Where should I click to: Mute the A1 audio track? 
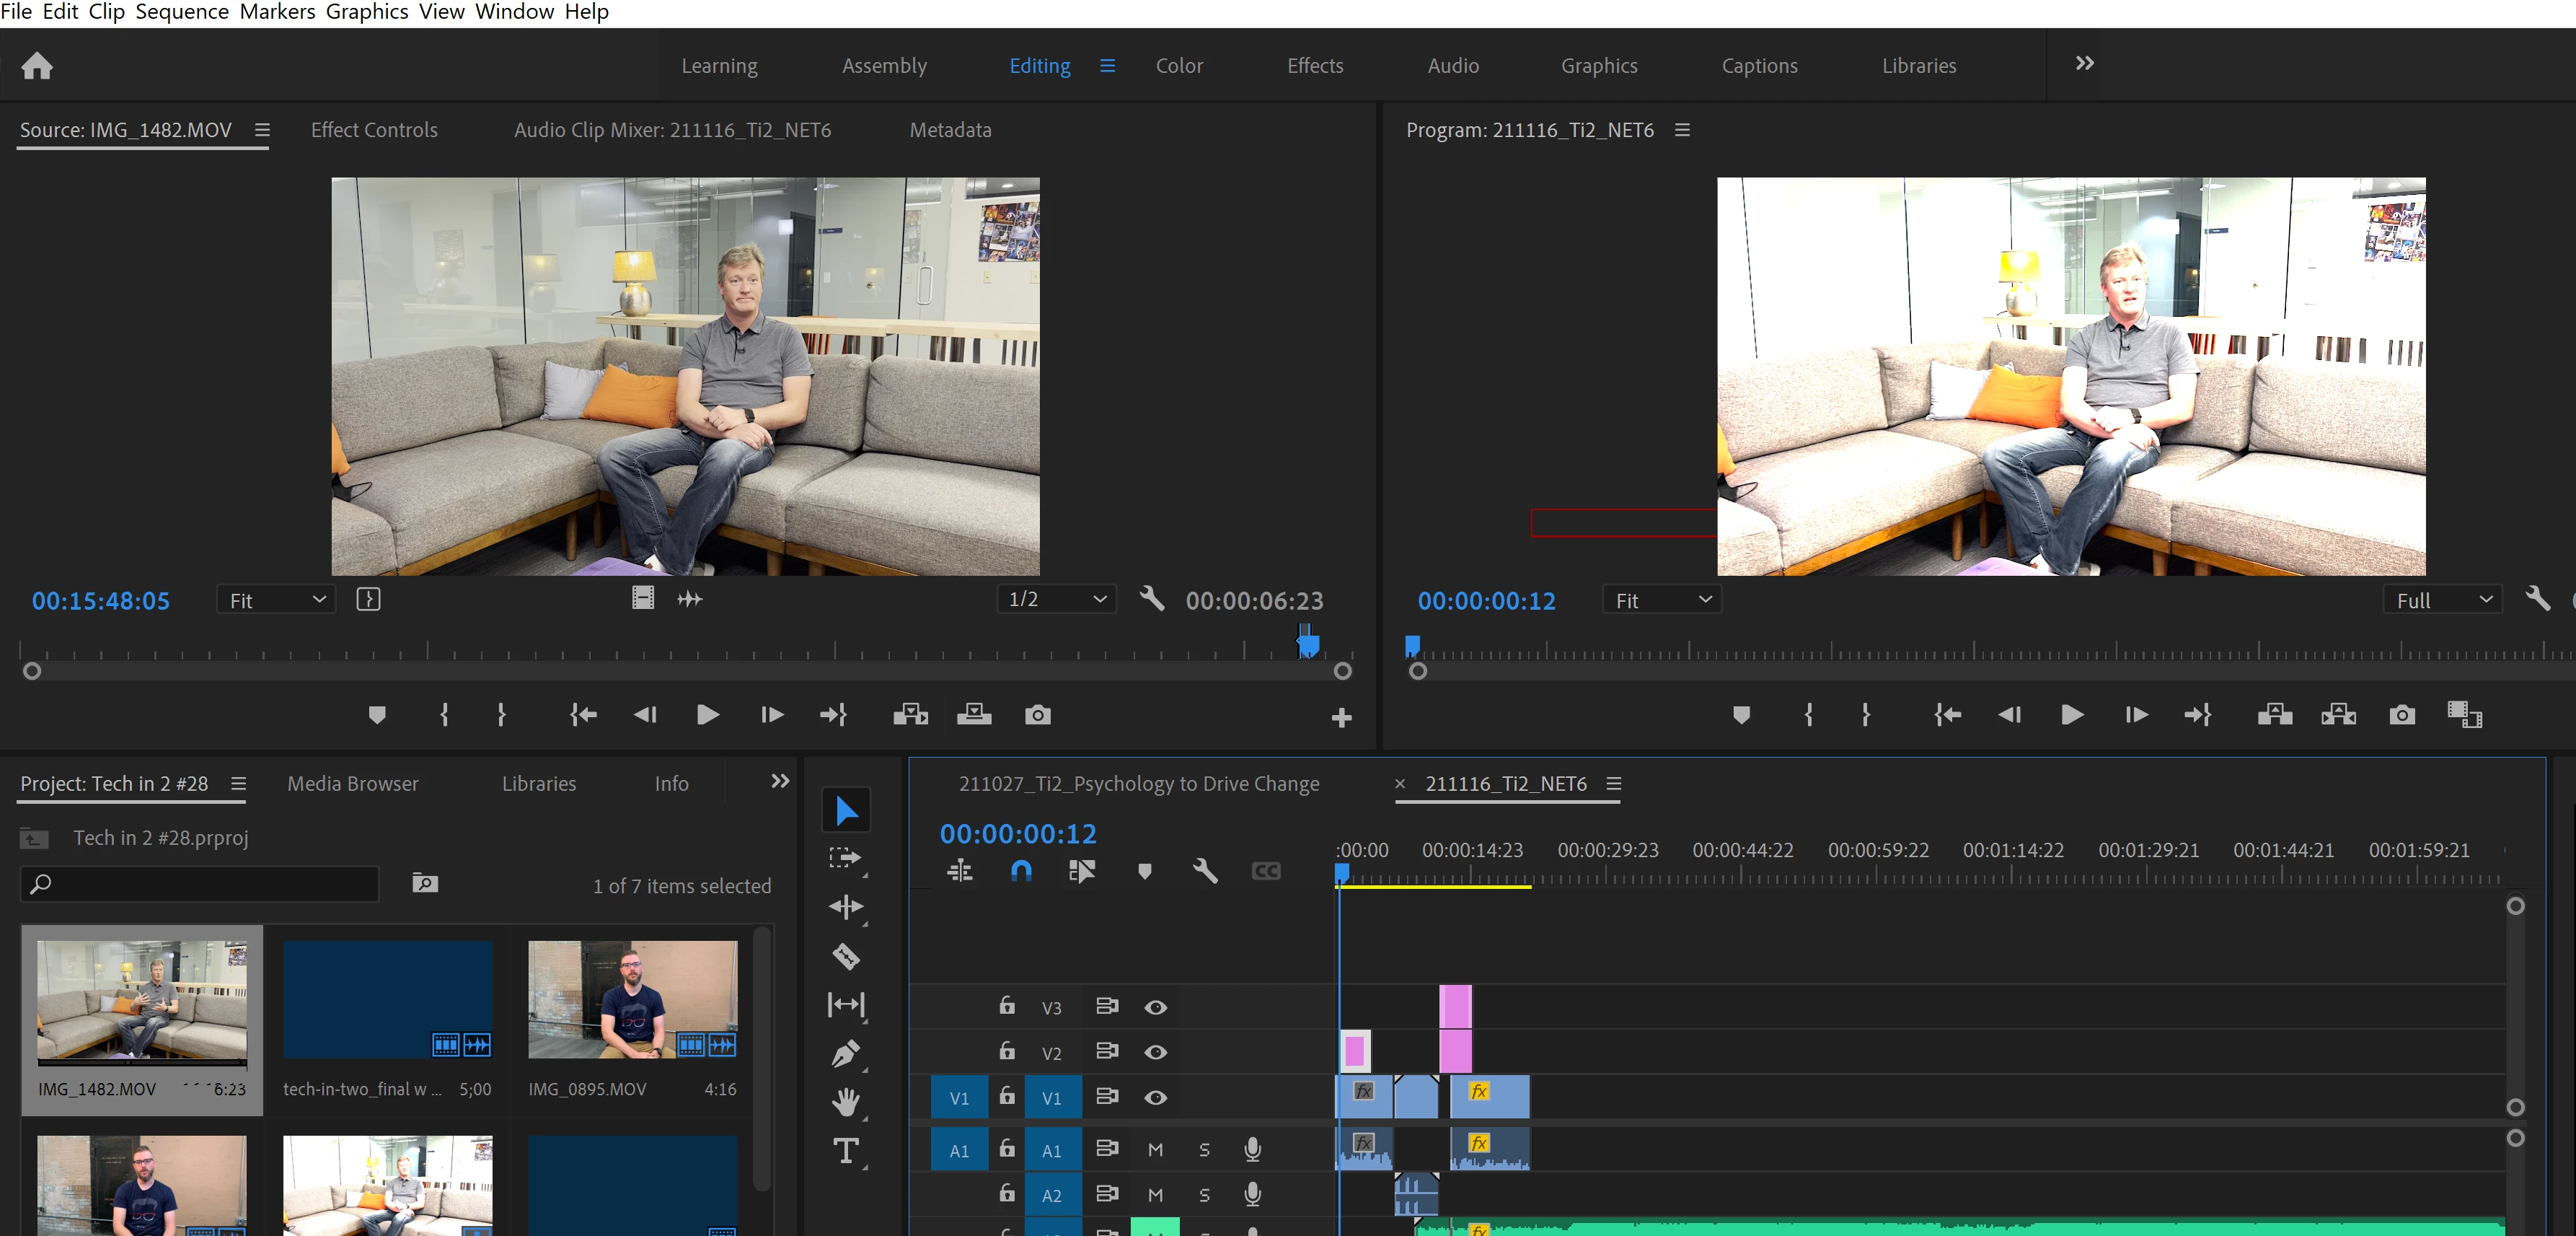point(1155,1149)
